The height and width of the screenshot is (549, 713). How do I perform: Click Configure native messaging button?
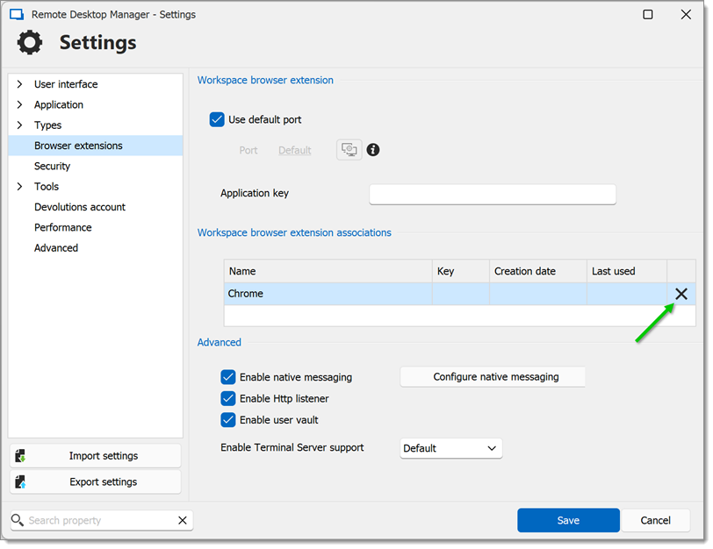(x=493, y=377)
